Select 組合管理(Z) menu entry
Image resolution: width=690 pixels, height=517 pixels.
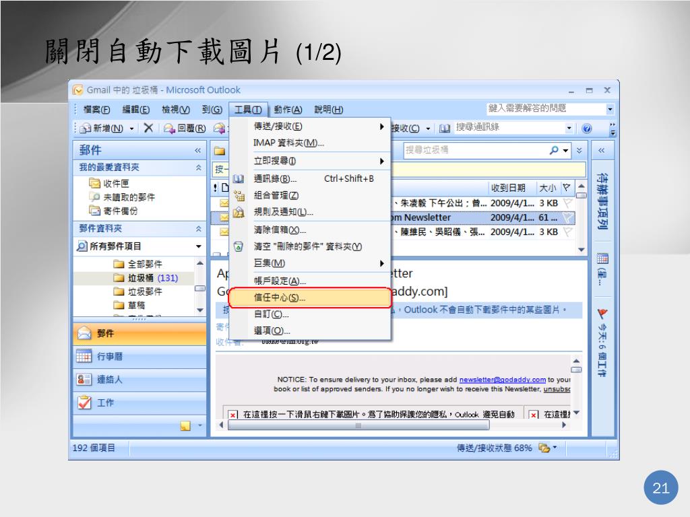(310, 196)
